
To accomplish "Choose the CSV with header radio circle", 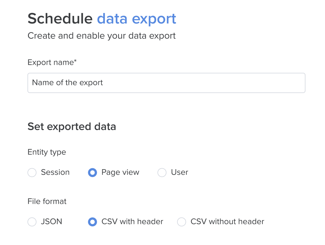I will tap(92, 222).
